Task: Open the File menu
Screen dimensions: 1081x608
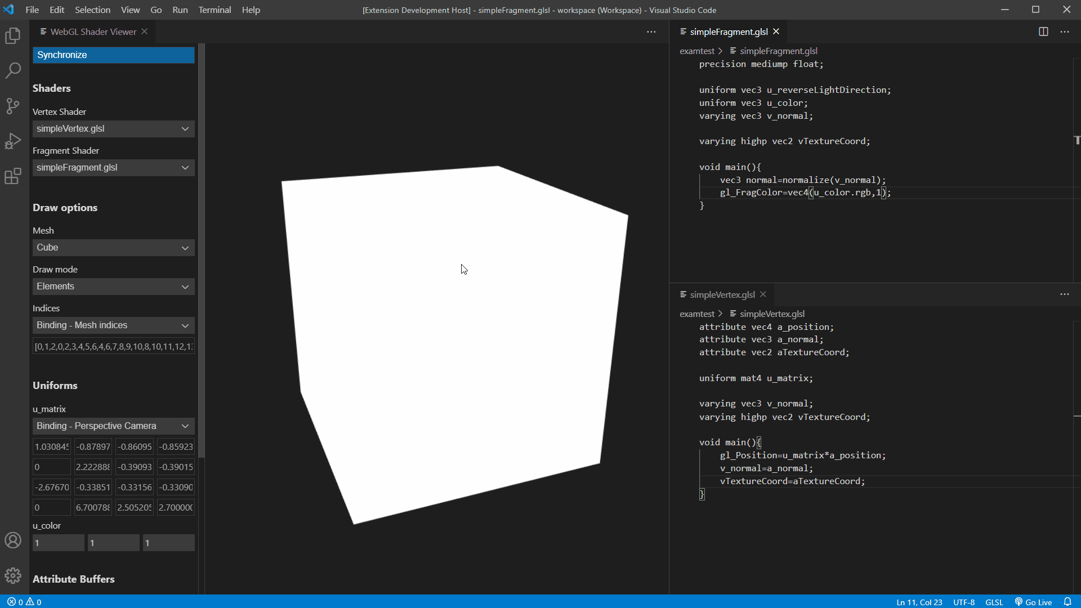Action: pyautogui.click(x=32, y=10)
